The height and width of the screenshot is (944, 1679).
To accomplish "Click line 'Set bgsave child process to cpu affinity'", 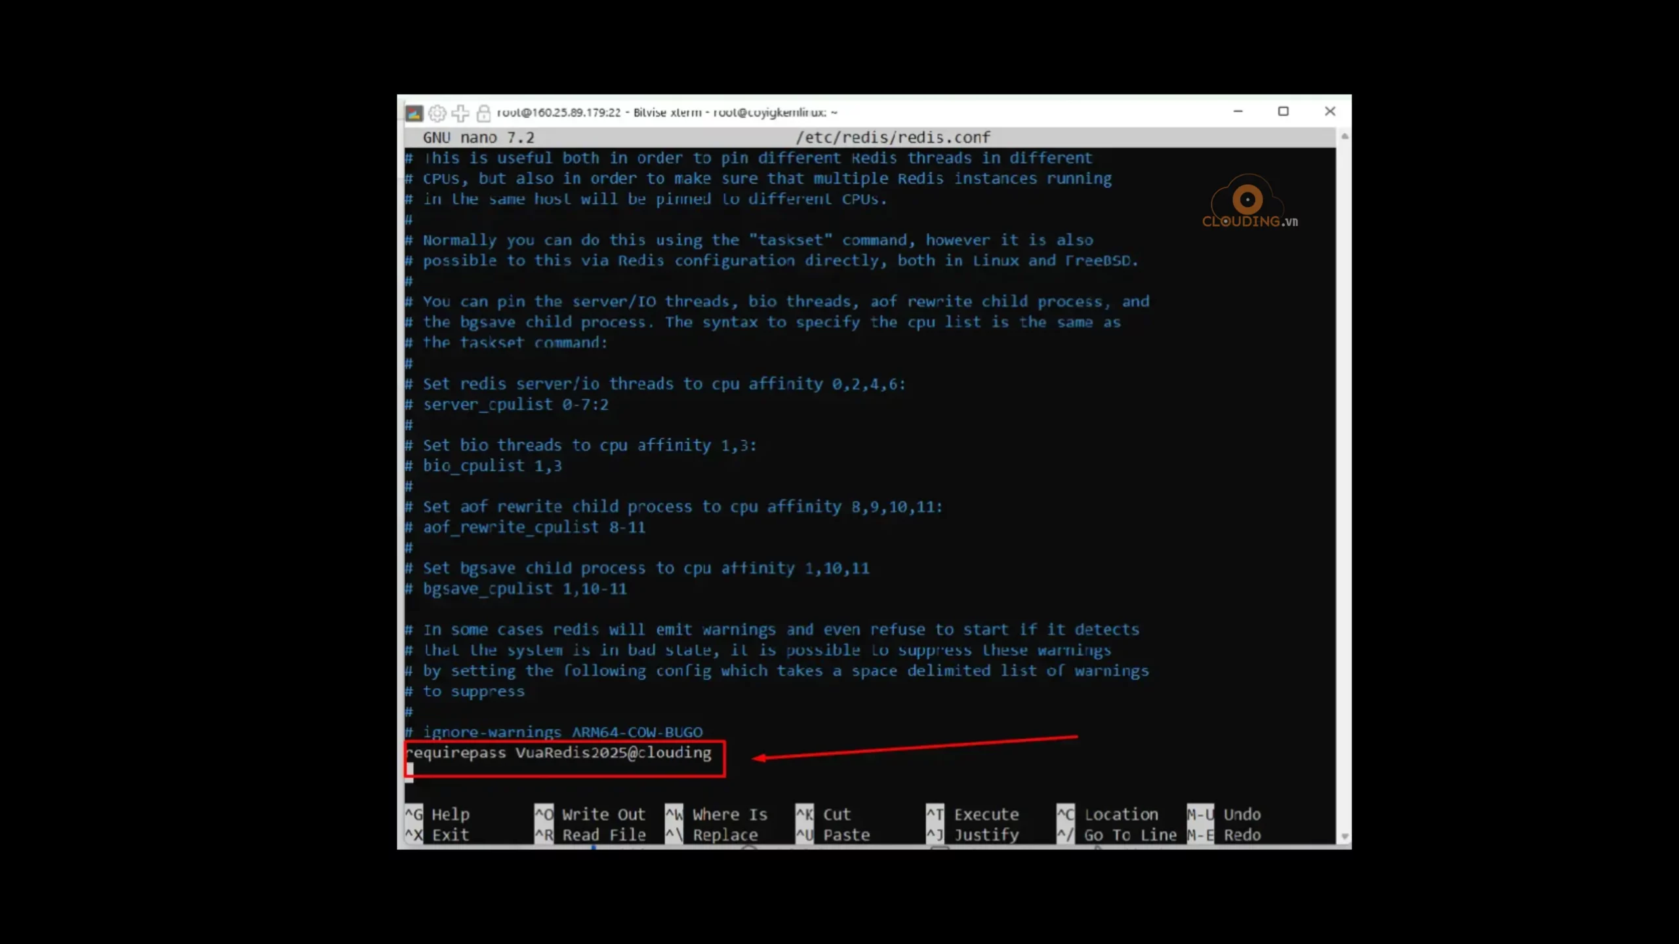I will pyautogui.click(x=637, y=568).
